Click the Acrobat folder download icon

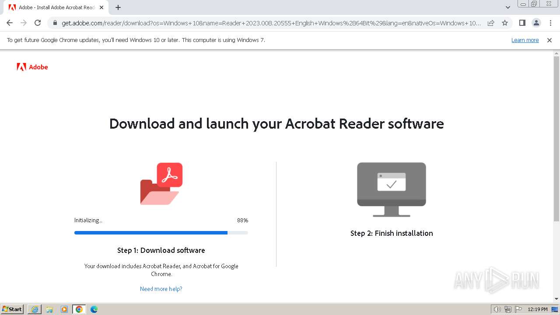click(x=161, y=184)
